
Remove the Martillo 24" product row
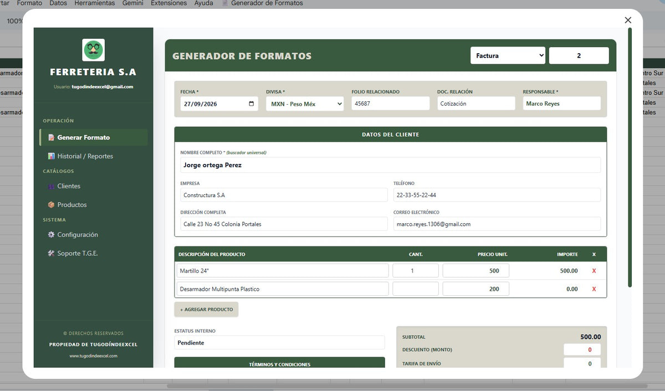point(594,271)
